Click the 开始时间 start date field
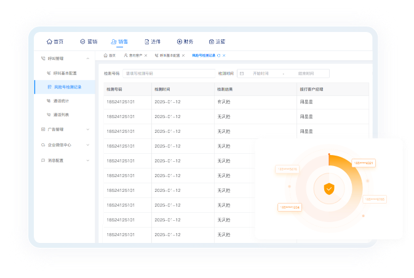 click(261, 73)
